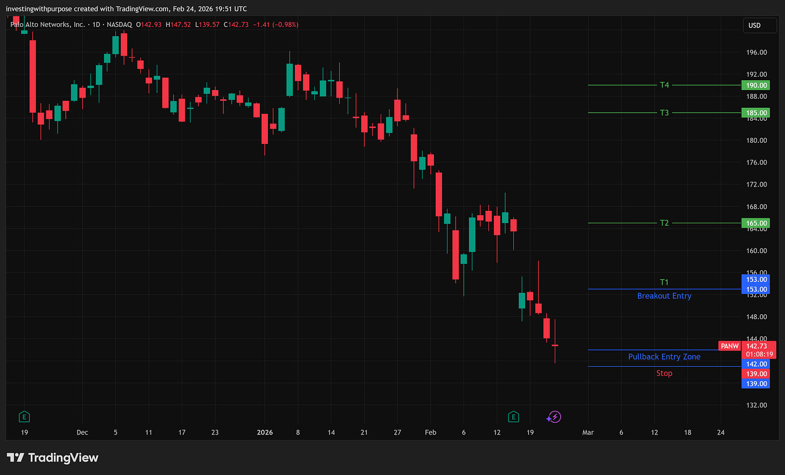Click the 2026 label on time axis

[x=265, y=432]
